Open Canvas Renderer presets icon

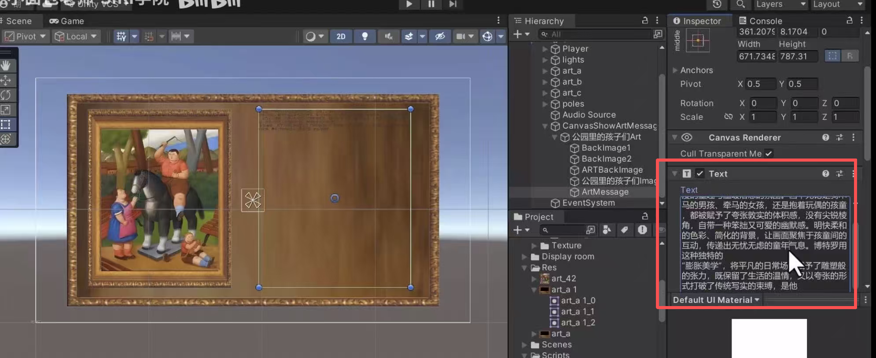tap(839, 137)
